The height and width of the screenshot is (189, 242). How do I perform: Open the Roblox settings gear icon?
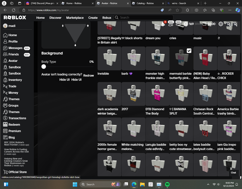point(221,24)
